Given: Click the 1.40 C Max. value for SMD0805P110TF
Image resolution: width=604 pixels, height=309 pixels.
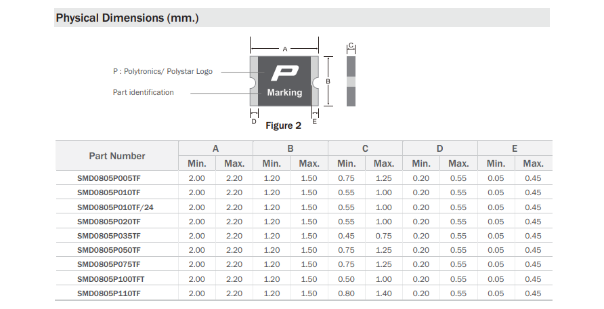Looking at the screenshot, I should [384, 293].
